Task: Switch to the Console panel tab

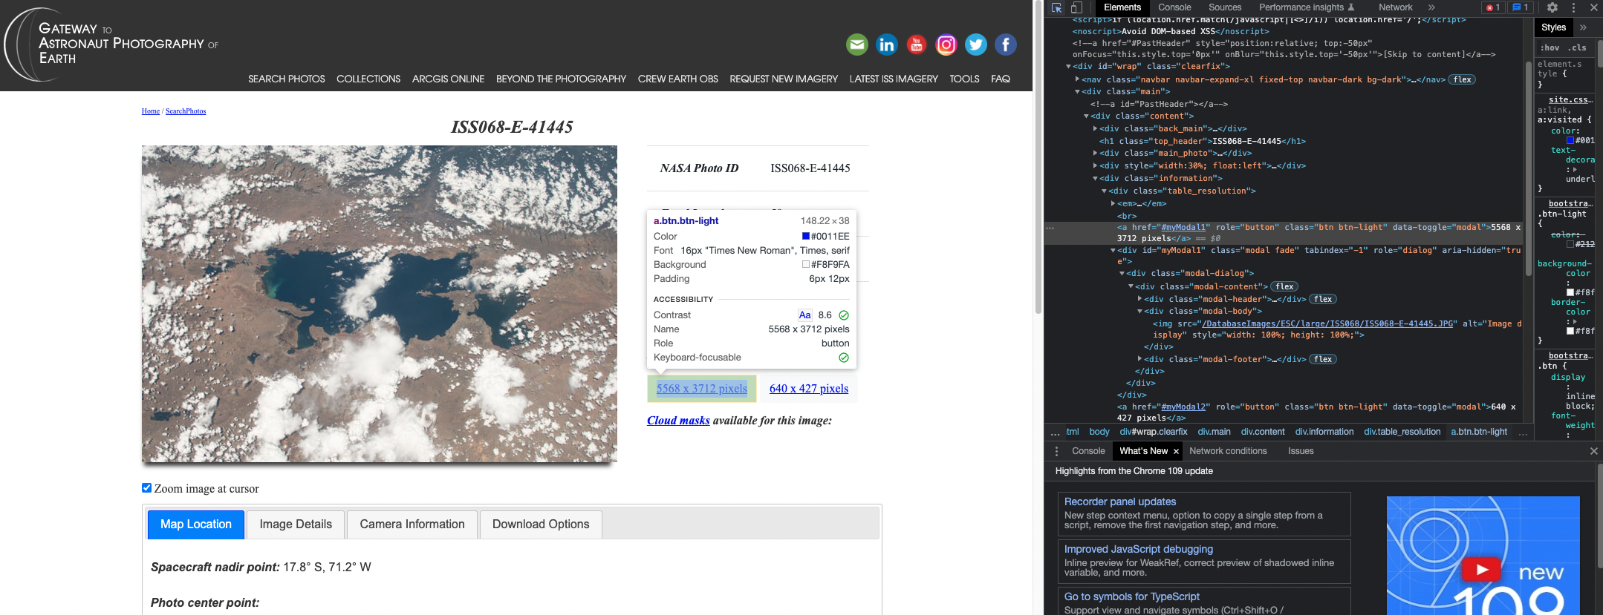Action: click(x=1174, y=7)
